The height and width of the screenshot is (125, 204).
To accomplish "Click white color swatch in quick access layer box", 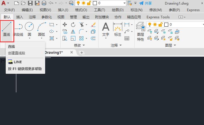I will click(x=95, y=3).
